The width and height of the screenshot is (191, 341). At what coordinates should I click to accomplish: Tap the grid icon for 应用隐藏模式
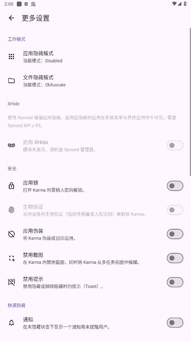pos(12,57)
